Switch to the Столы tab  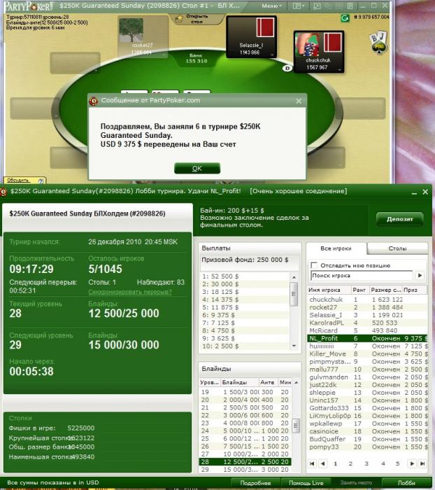[397, 248]
